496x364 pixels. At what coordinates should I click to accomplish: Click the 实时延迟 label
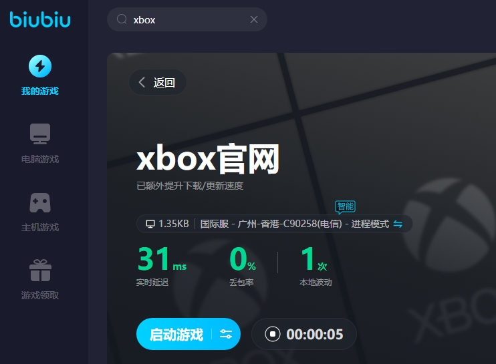point(152,282)
